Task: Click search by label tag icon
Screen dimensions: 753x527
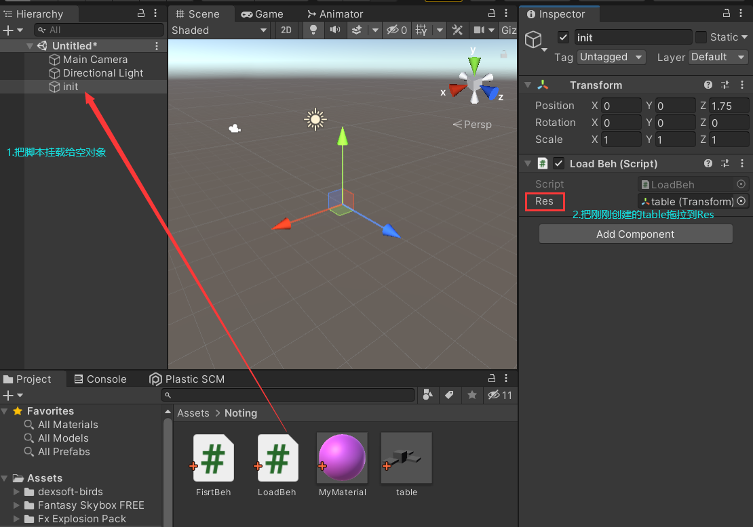Action: point(450,395)
